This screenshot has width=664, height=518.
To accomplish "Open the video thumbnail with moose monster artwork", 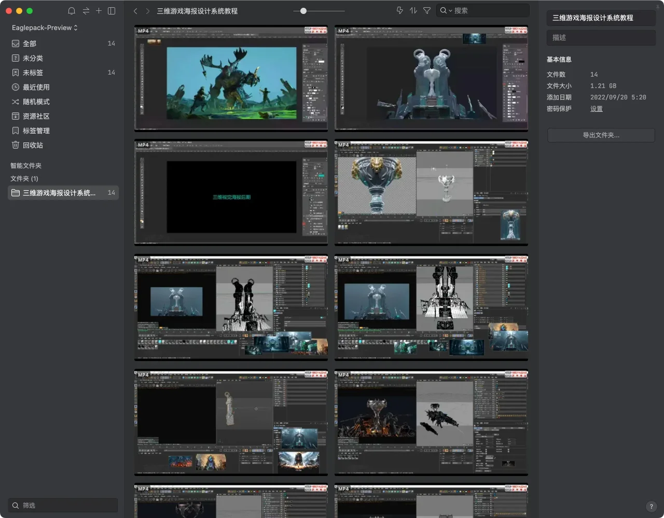I will pyautogui.click(x=231, y=78).
